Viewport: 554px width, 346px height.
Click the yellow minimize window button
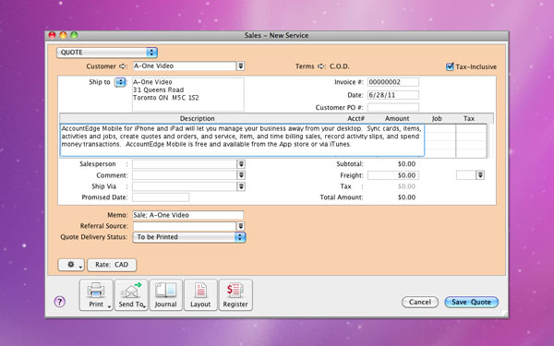pos(63,35)
